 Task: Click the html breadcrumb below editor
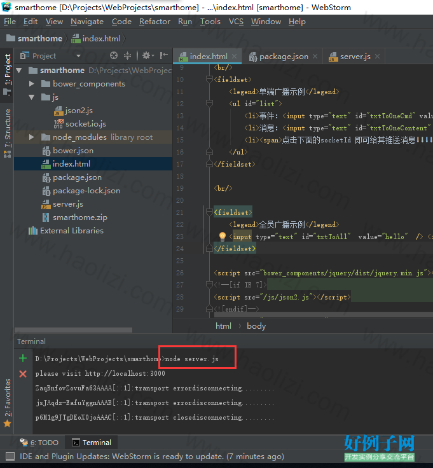tap(223, 326)
